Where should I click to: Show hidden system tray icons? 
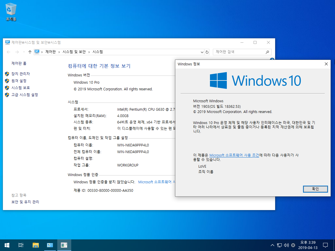272,245
